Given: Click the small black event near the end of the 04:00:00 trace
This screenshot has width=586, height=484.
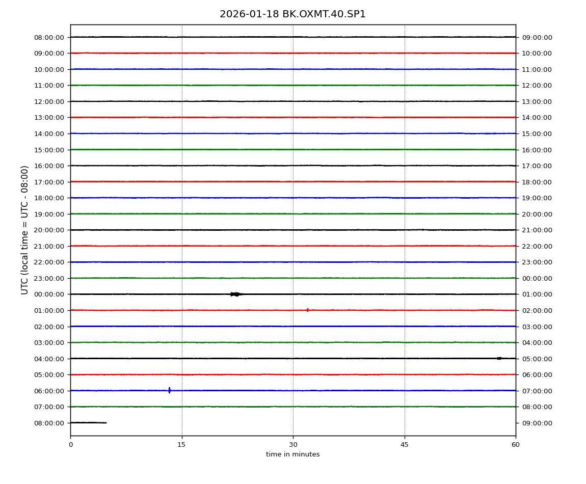Looking at the screenshot, I should pyautogui.click(x=499, y=358).
